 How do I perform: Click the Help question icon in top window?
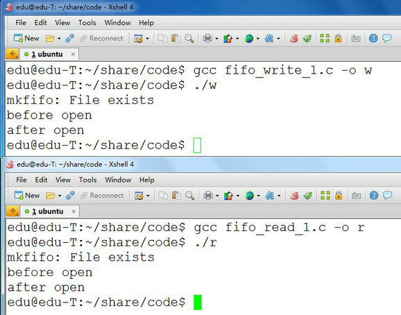point(373,38)
